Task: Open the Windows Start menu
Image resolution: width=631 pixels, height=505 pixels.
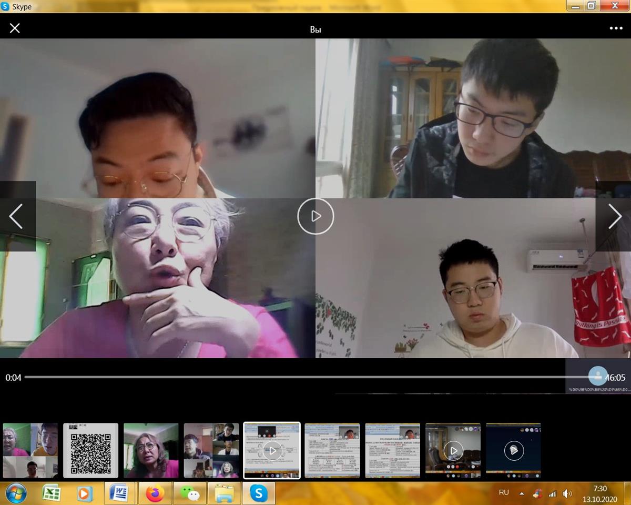Action: pos(17,493)
